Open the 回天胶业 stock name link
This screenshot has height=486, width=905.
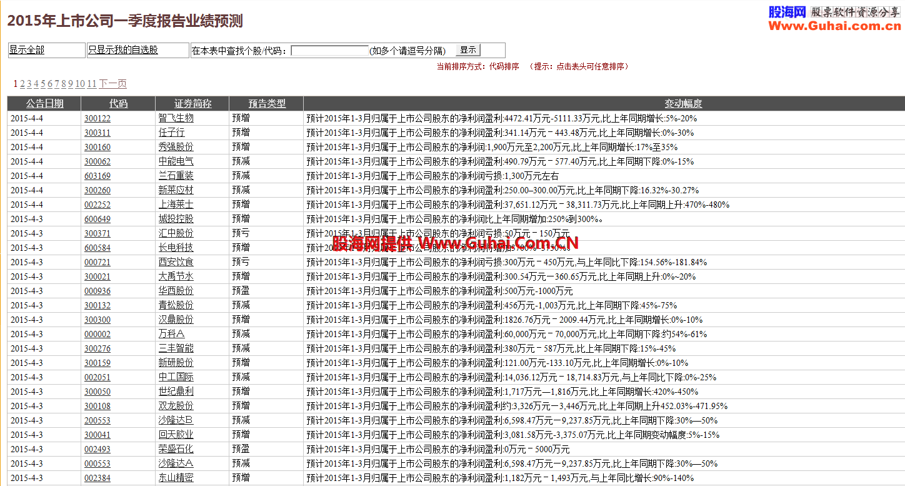tap(176, 435)
